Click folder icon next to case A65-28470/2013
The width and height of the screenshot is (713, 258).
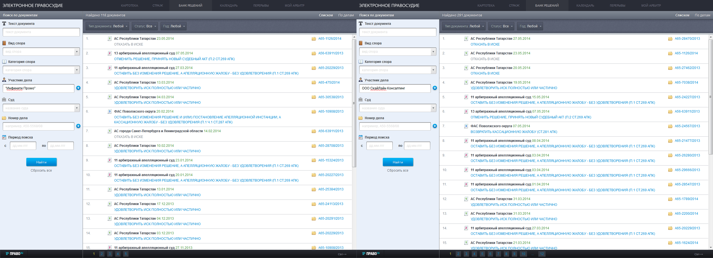pyautogui.click(x=670, y=39)
